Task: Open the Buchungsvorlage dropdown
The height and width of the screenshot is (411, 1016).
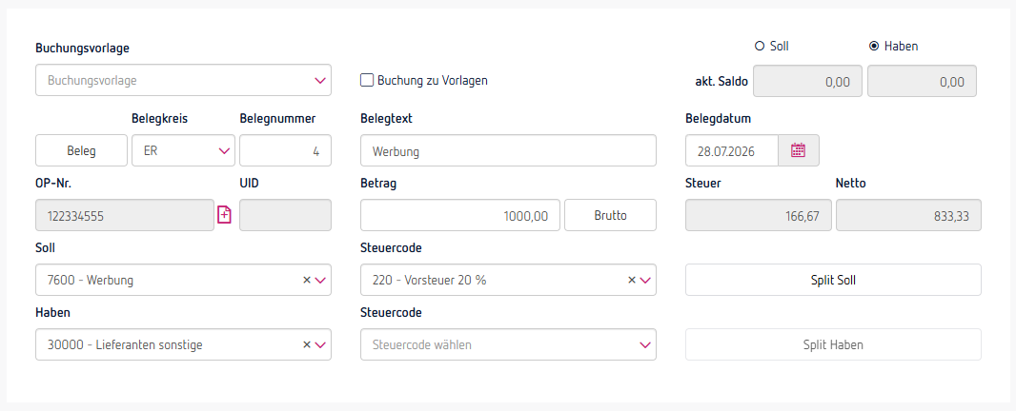Action: [x=183, y=80]
